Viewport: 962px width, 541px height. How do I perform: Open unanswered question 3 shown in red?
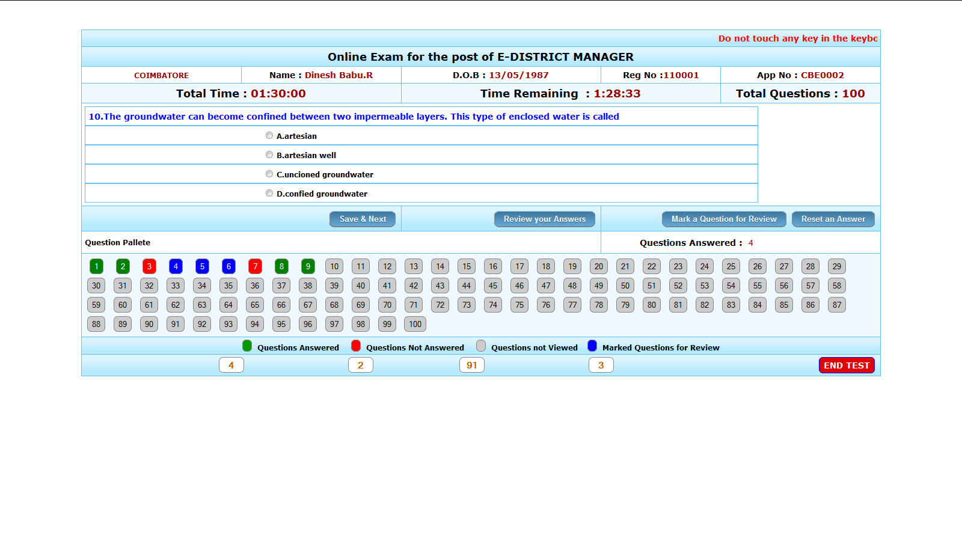tap(149, 266)
